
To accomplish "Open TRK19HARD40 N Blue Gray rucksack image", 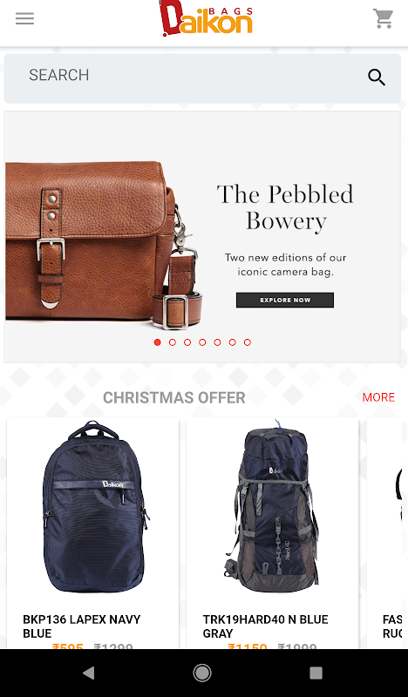I will pos(272,507).
